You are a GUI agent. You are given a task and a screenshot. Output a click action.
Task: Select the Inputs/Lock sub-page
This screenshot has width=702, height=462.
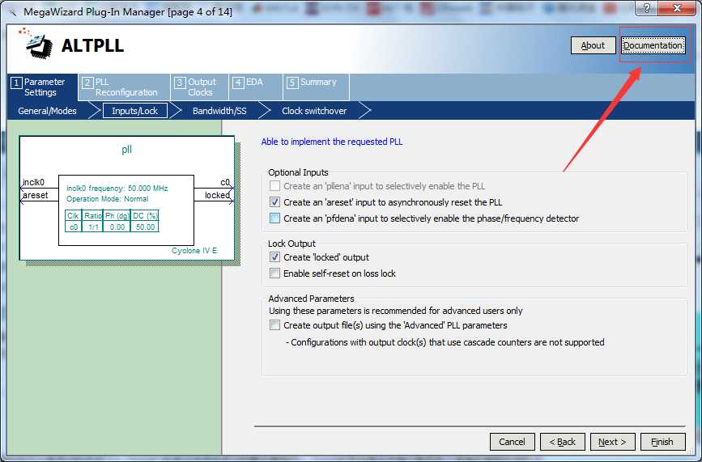pos(134,111)
